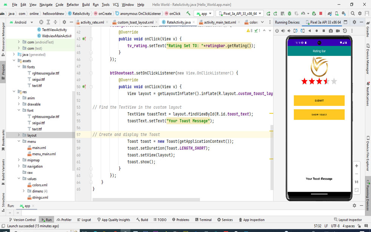Open the Refactor menu

(x=72, y=5)
